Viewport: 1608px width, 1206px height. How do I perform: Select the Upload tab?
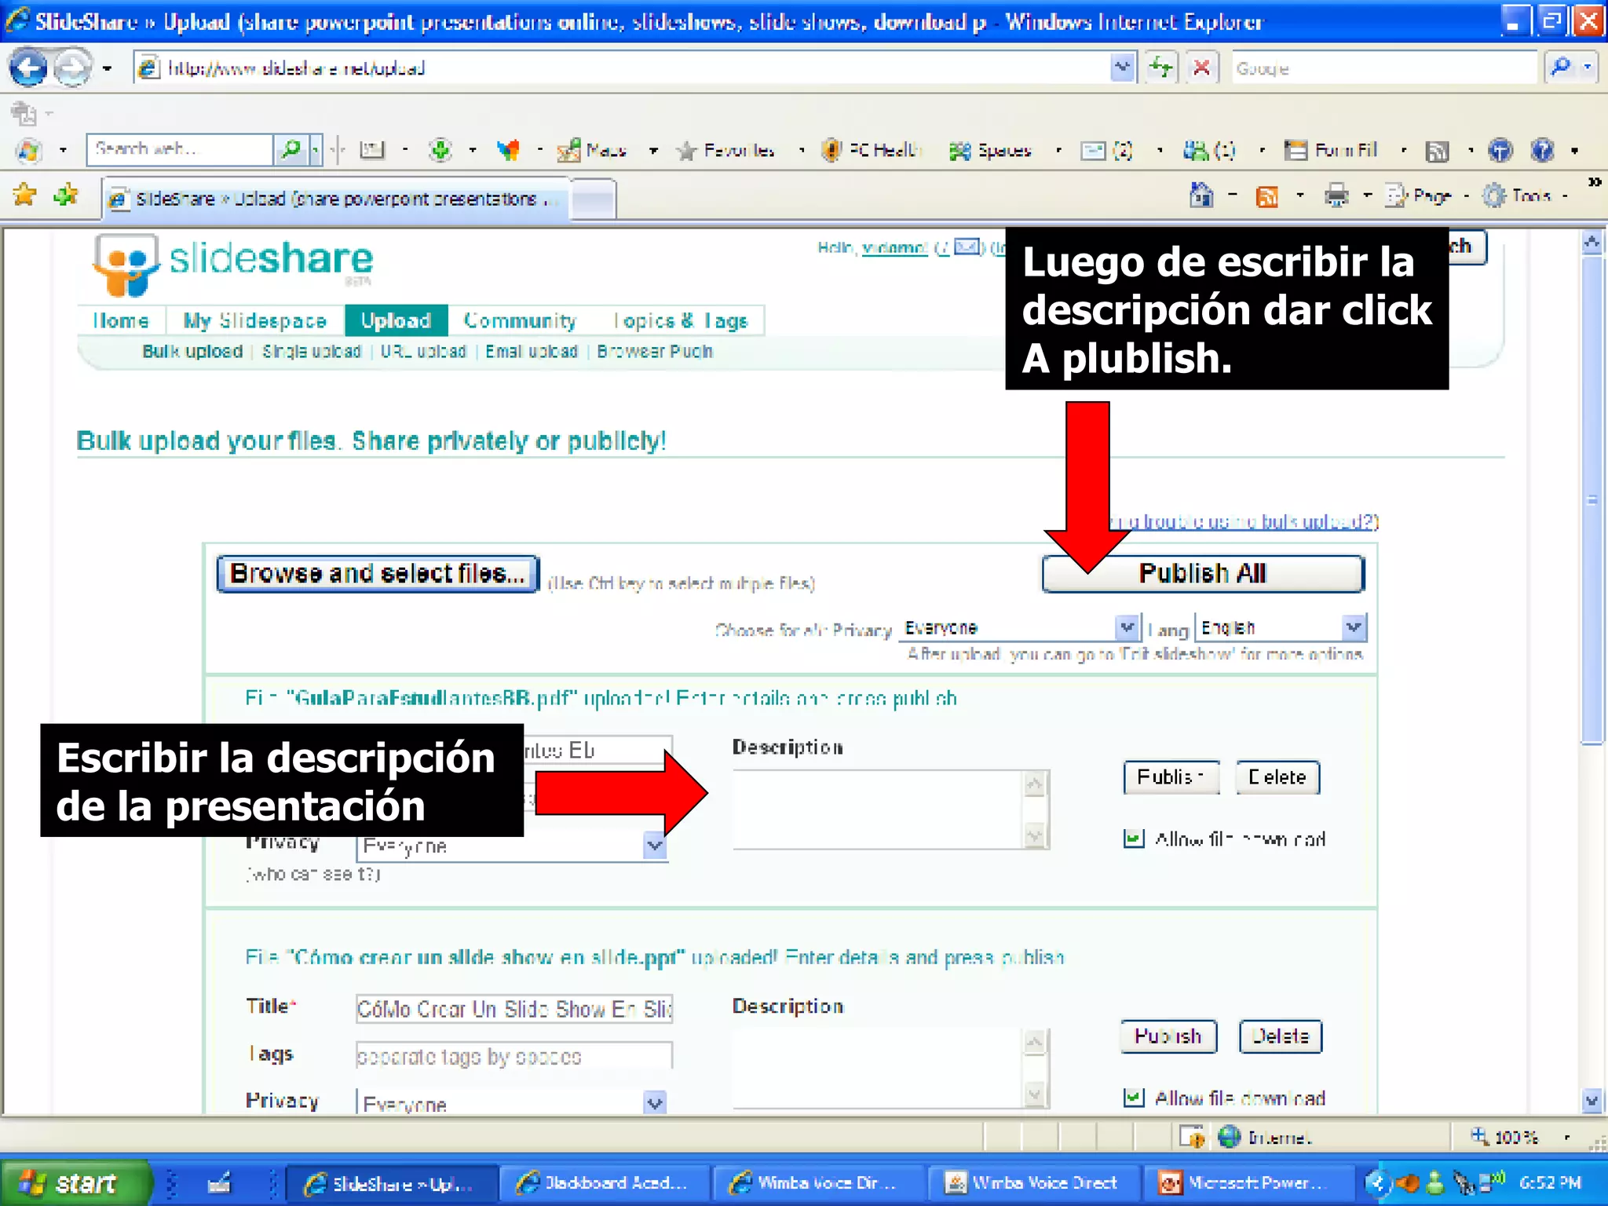click(x=396, y=320)
